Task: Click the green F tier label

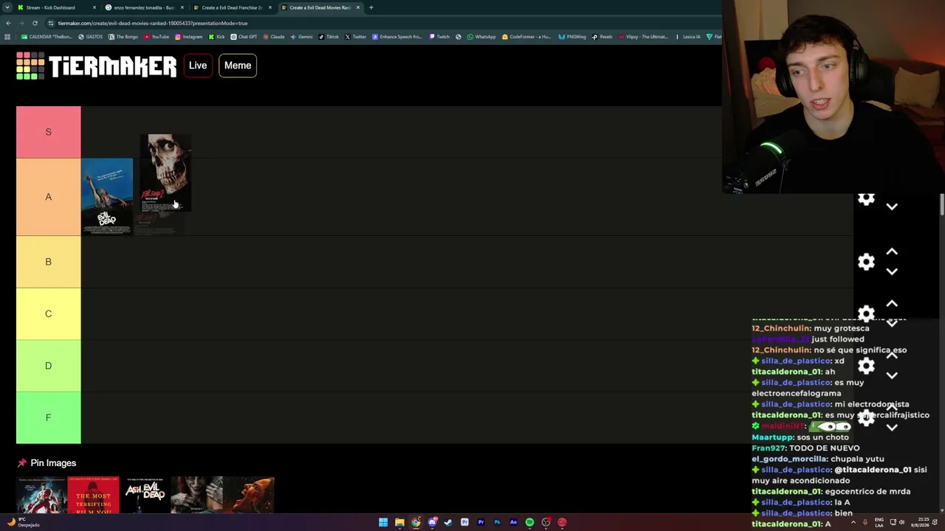Action: [x=49, y=417]
